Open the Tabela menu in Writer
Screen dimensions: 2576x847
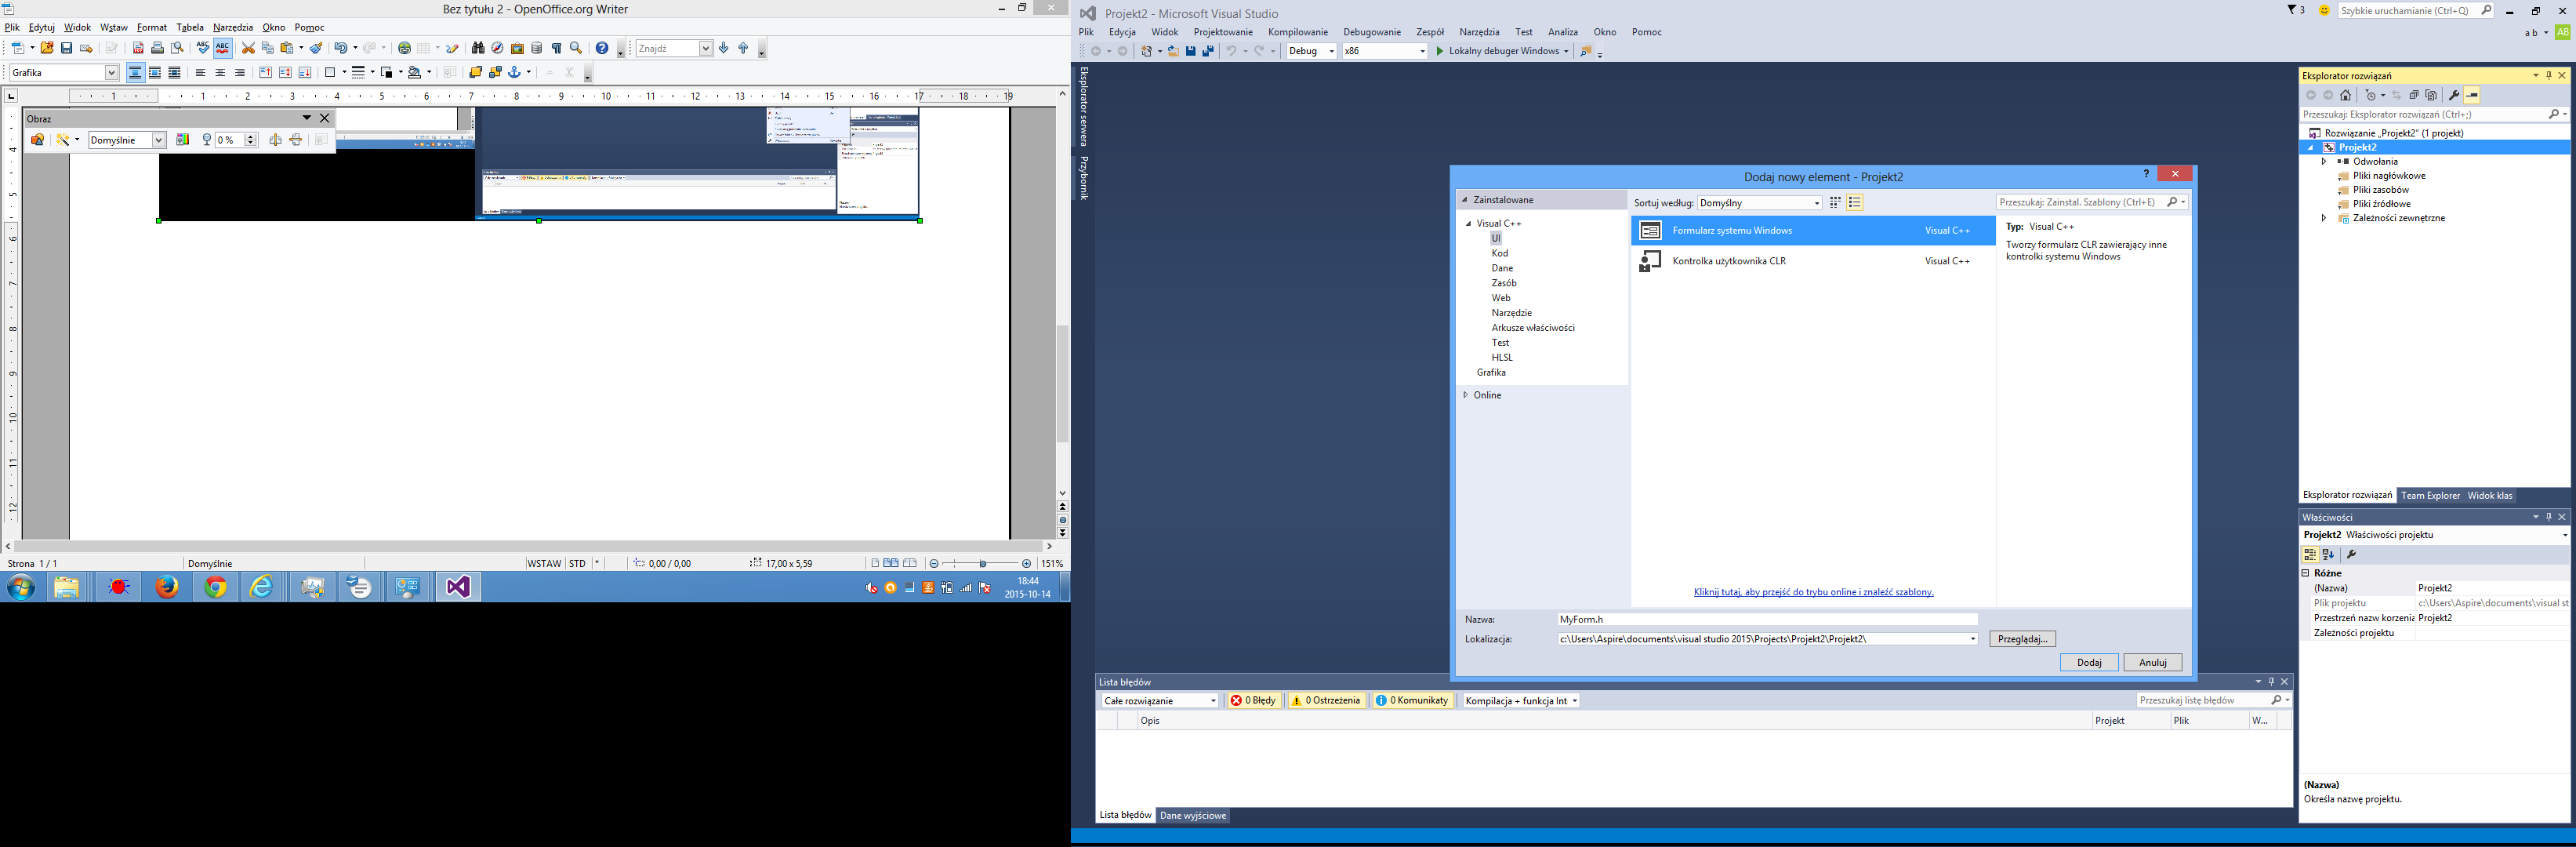[190, 27]
